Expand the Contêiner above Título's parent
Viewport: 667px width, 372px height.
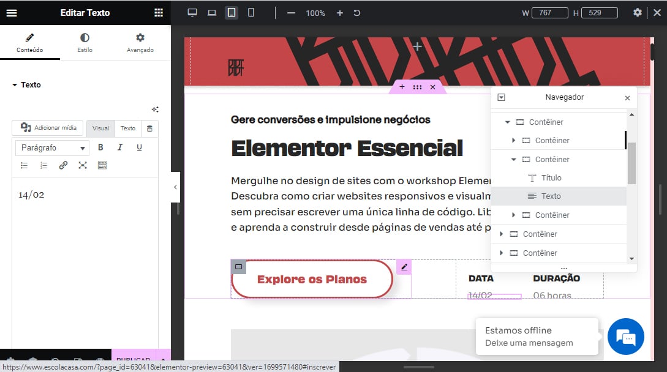[x=513, y=140]
